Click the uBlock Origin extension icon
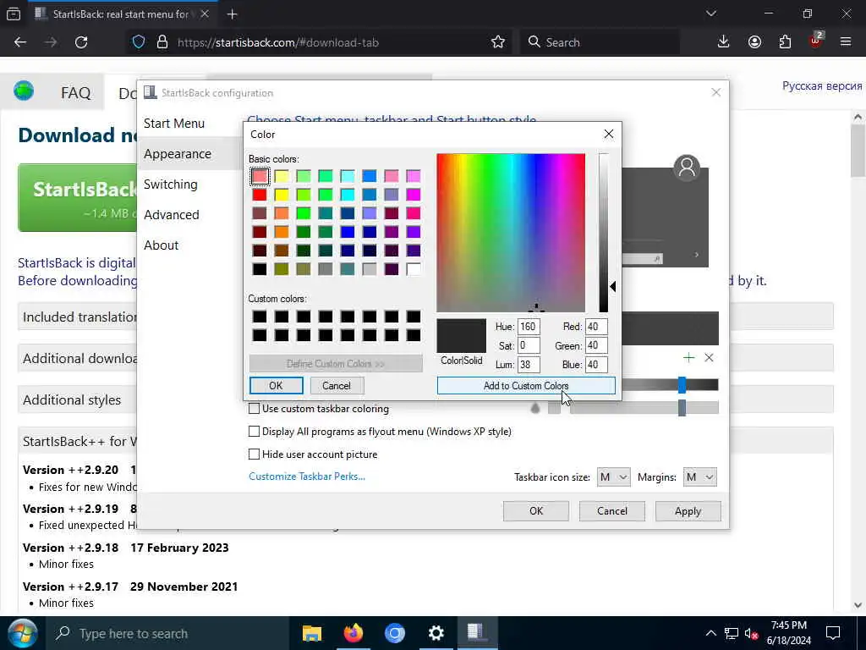Viewport: 866px width, 650px height. (816, 41)
